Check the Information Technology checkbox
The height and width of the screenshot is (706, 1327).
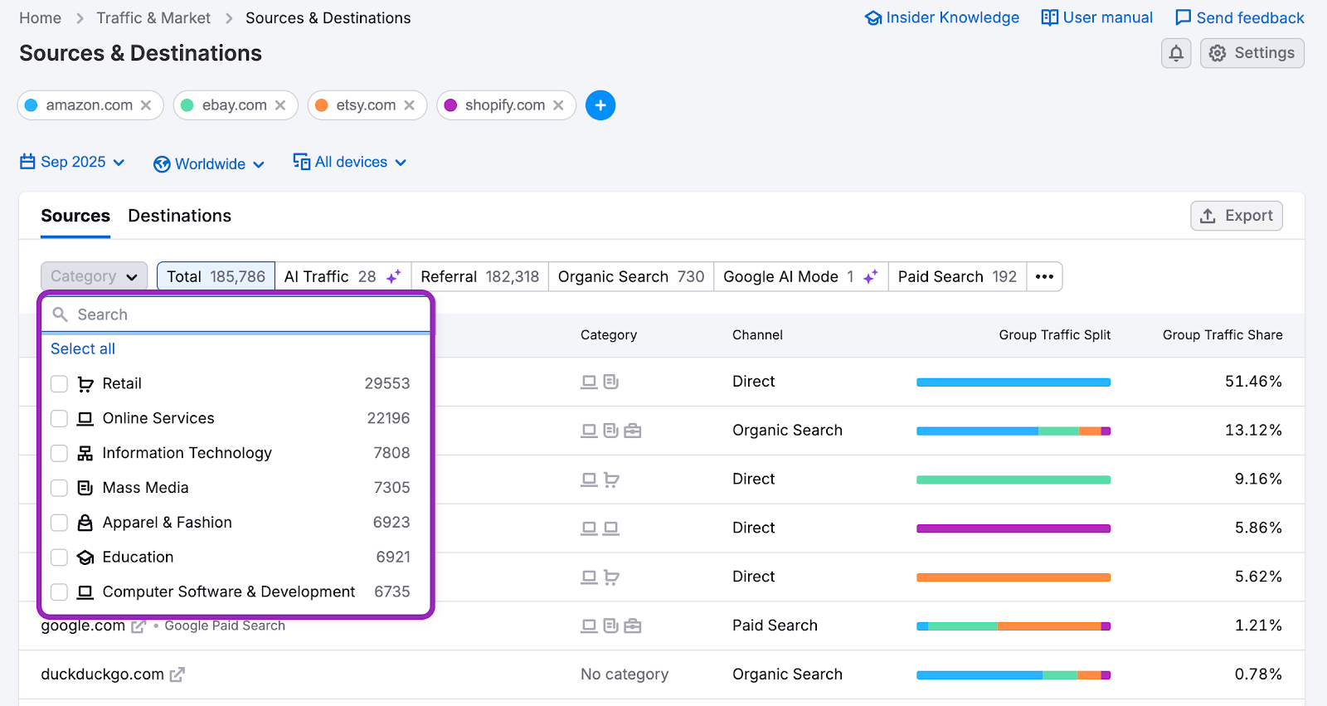click(59, 453)
